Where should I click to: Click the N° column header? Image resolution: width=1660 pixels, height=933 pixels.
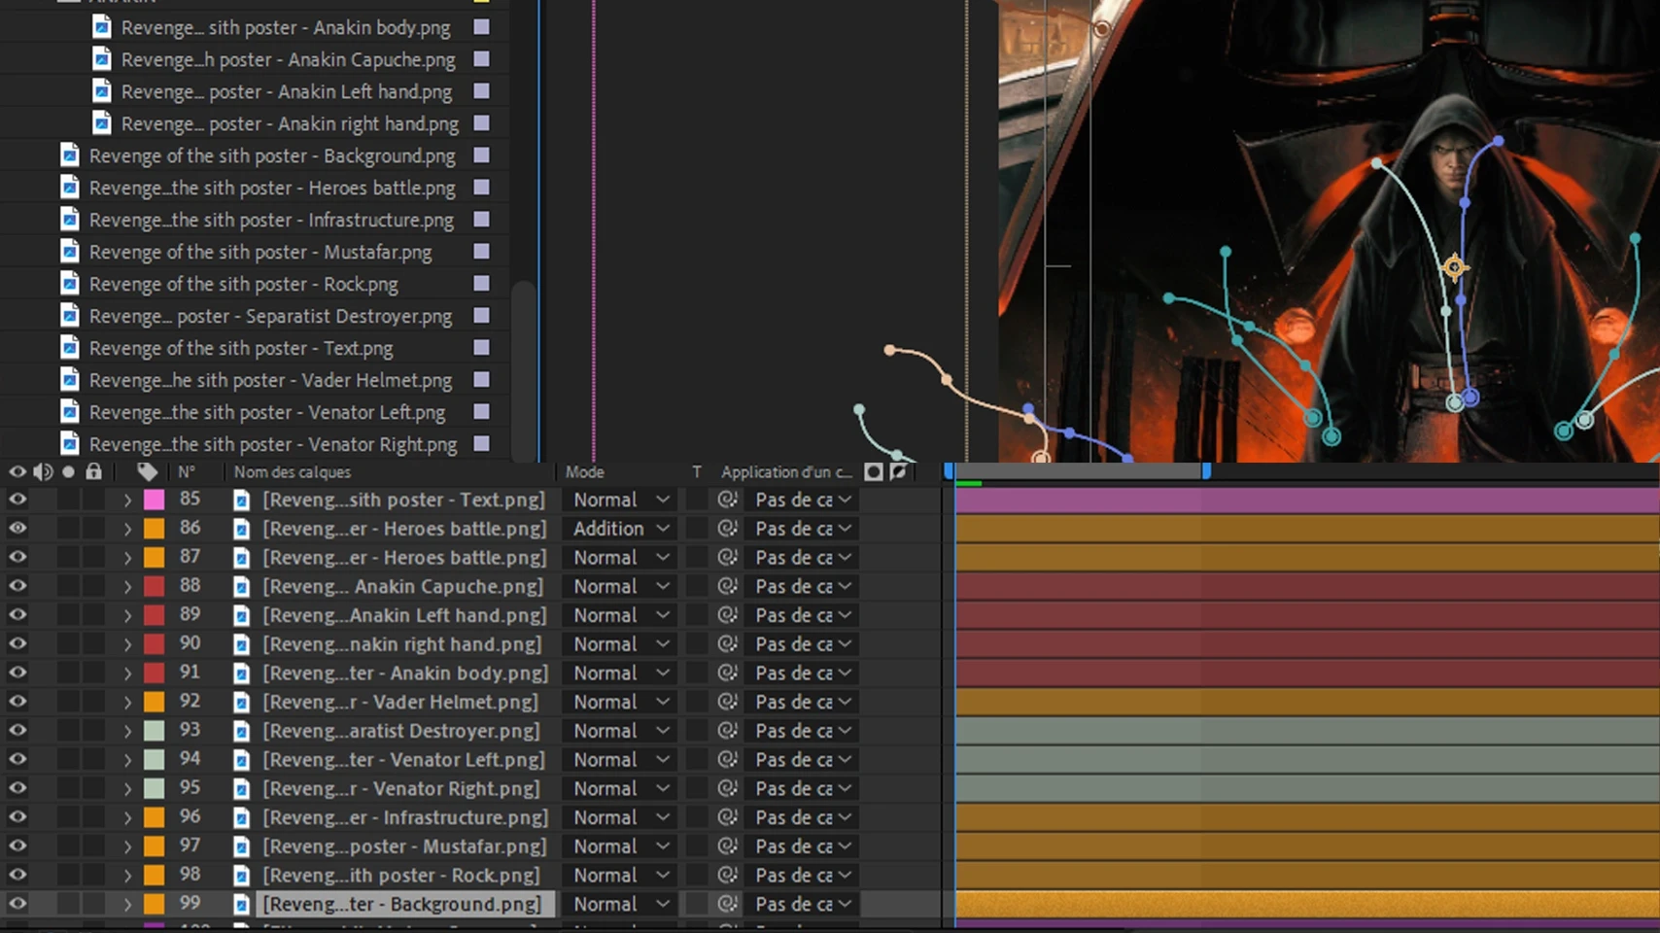[187, 471]
